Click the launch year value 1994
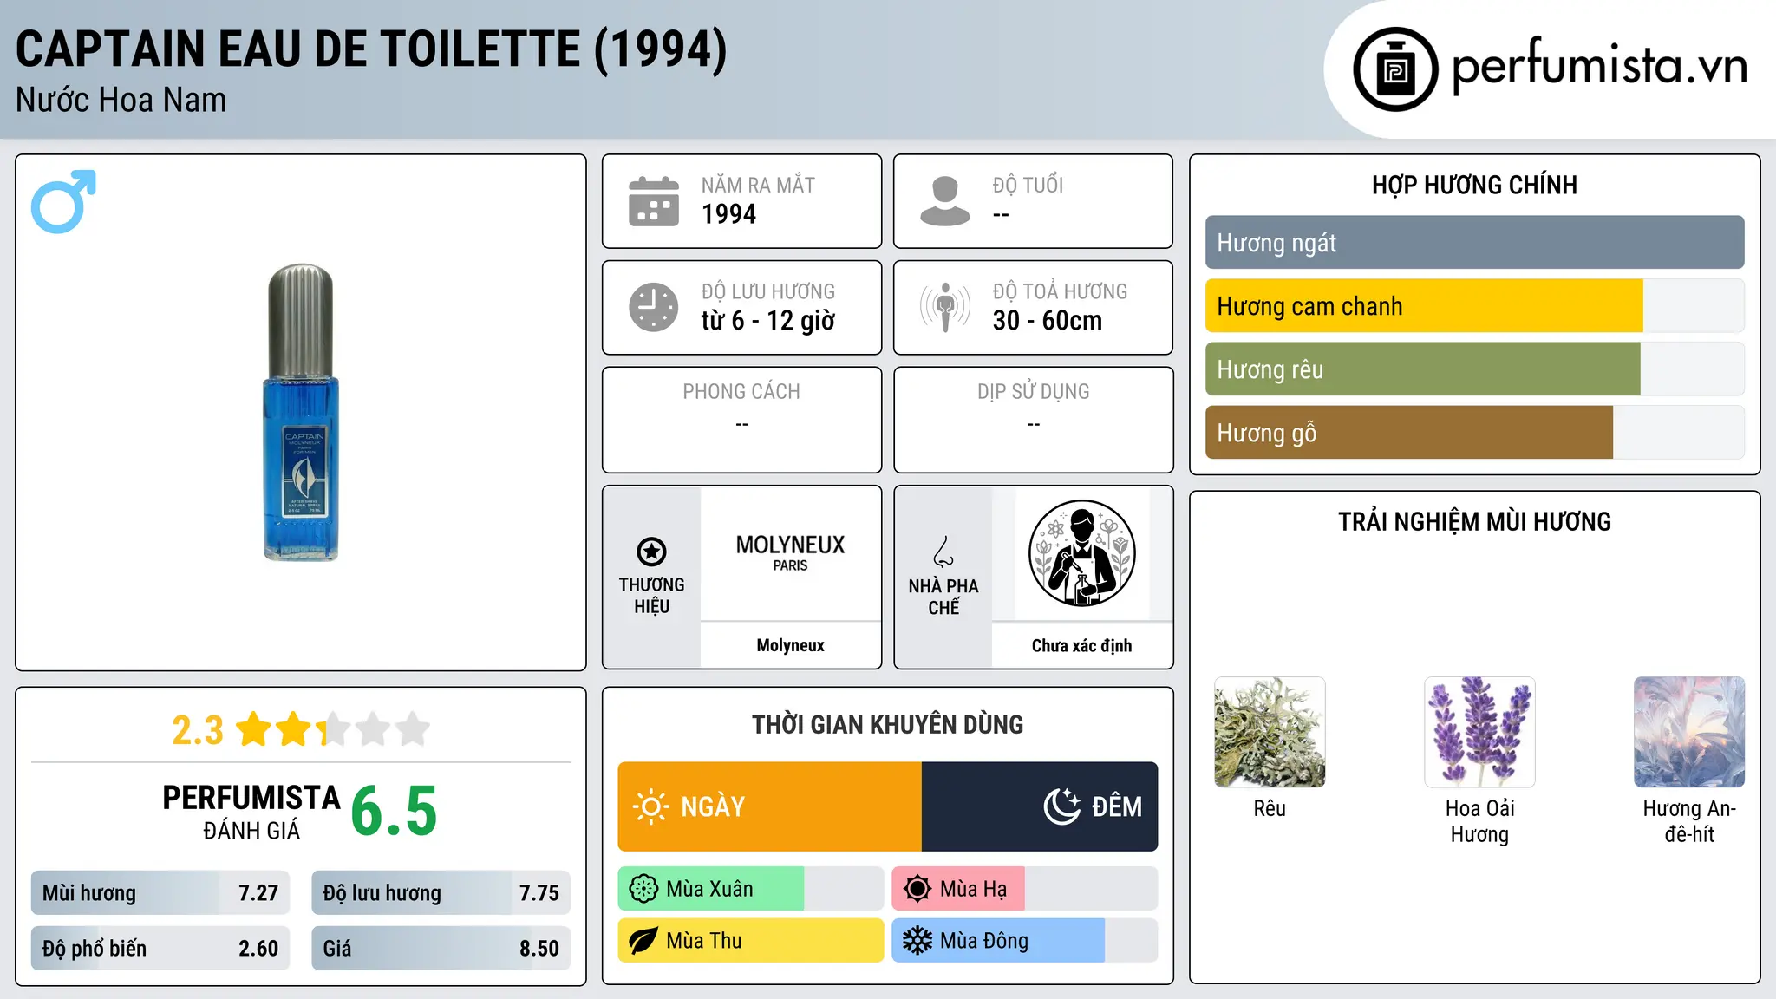This screenshot has height=999, width=1776. click(x=728, y=214)
